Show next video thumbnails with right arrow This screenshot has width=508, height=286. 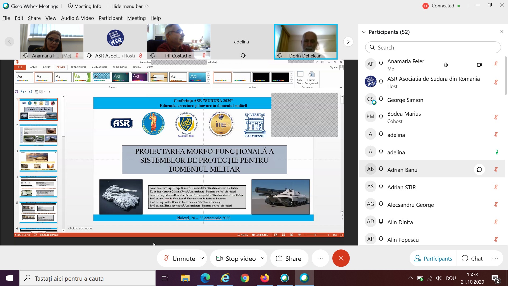(x=348, y=42)
